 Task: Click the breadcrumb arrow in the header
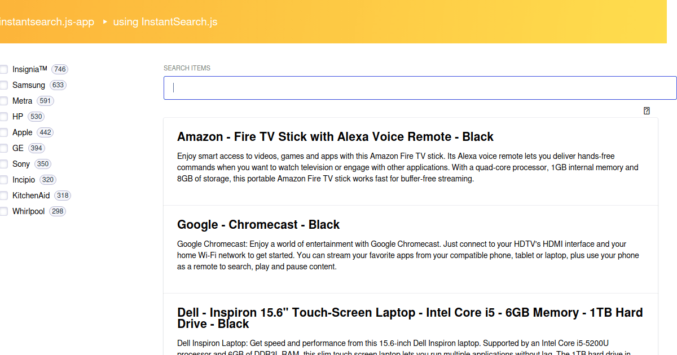tap(104, 22)
